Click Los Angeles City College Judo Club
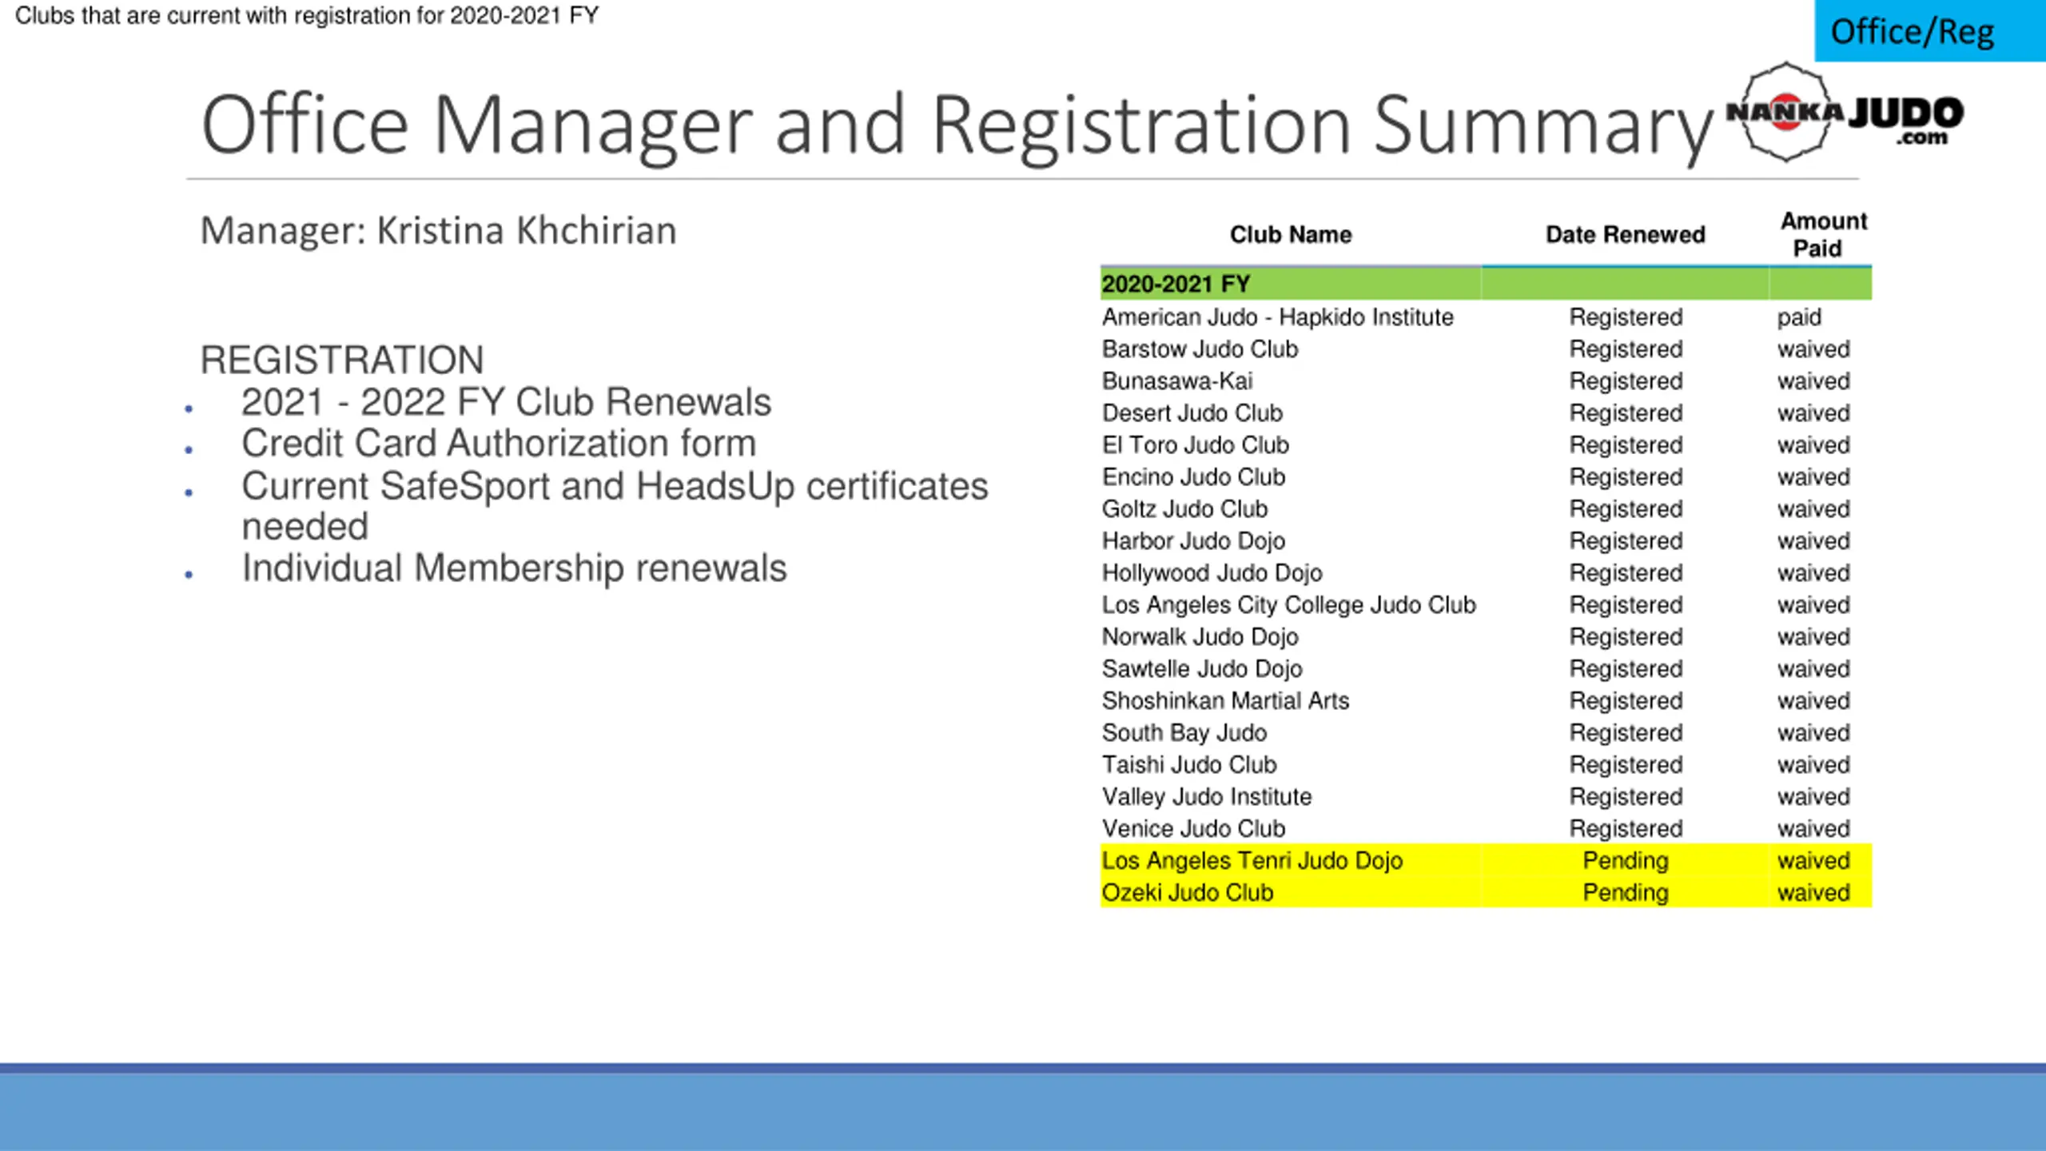Viewport: 2046px width, 1151px height. [1288, 605]
